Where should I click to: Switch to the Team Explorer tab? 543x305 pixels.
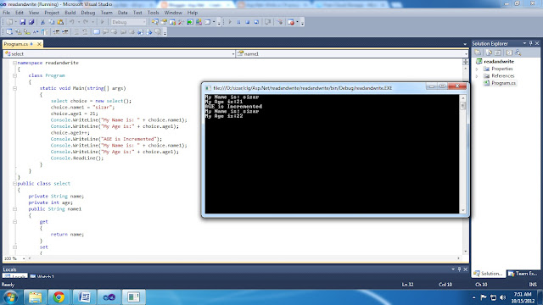(x=523, y=274)
